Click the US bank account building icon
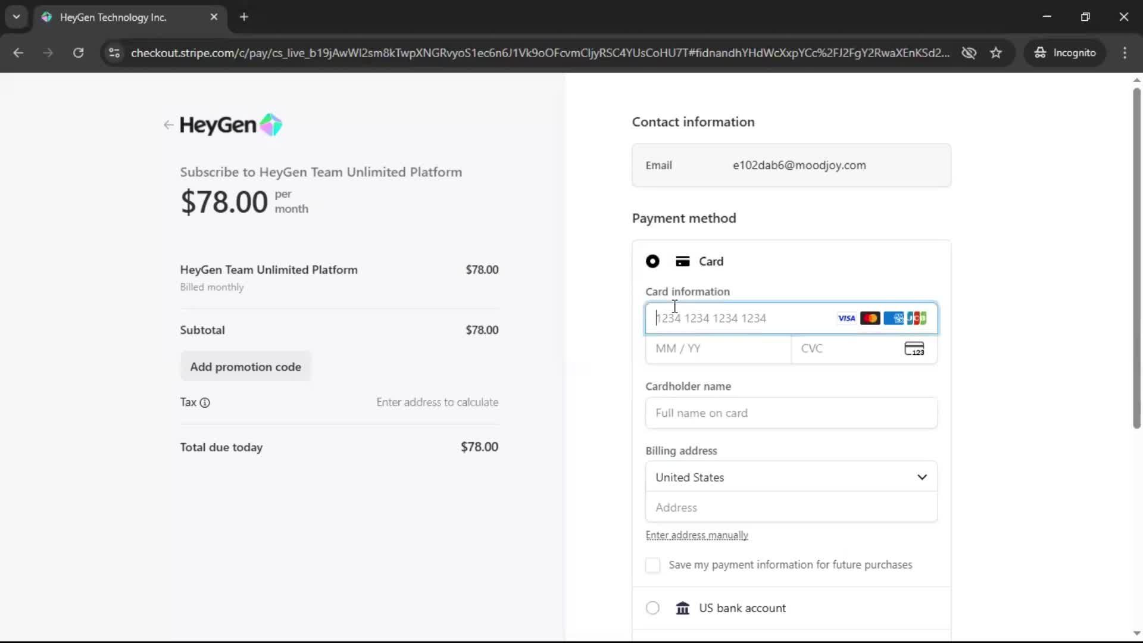The height and width of the screenshot is (643, 1143). 682,608
